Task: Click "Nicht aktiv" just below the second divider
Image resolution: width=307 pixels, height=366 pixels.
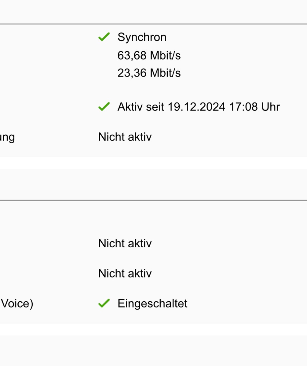Action: pos(125,243)
